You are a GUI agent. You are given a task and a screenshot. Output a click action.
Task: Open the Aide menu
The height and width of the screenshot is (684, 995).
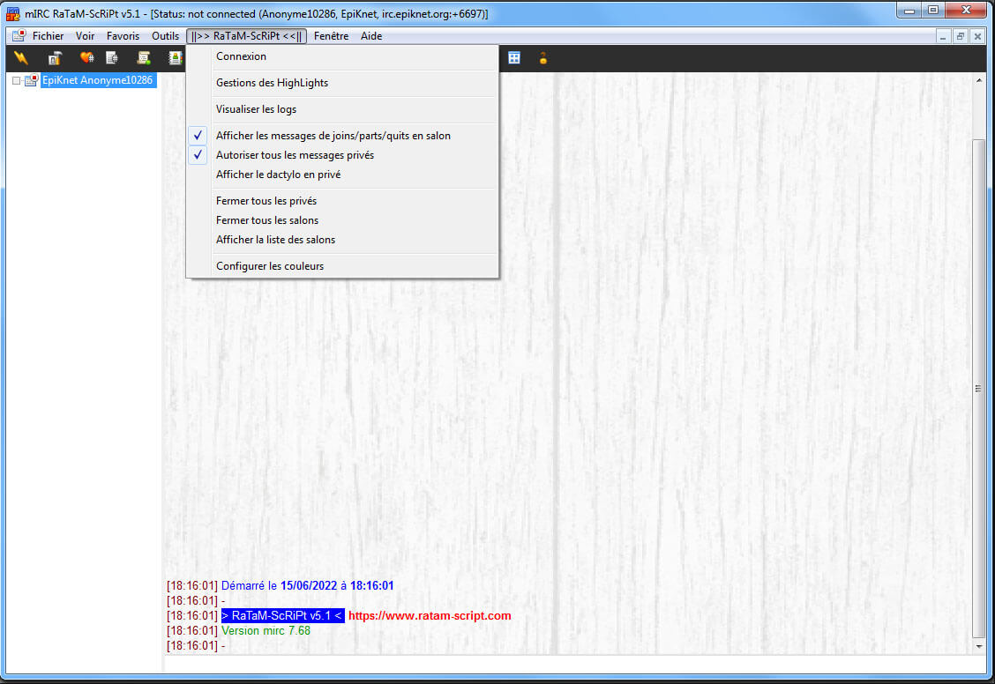click(371, 36)
